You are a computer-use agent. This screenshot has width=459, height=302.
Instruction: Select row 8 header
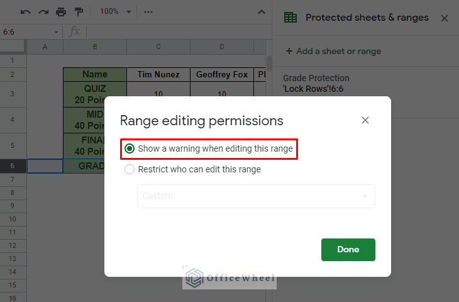pyautogui.click(x=12, y=193)
